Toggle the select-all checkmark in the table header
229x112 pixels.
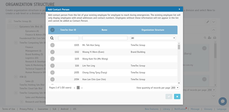pyautogui.click(x=52, y=30)
